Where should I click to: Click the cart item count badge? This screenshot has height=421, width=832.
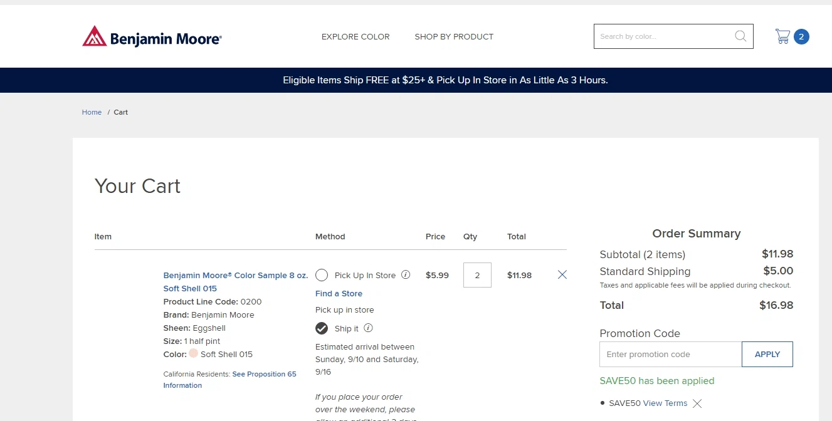point(801,36)
